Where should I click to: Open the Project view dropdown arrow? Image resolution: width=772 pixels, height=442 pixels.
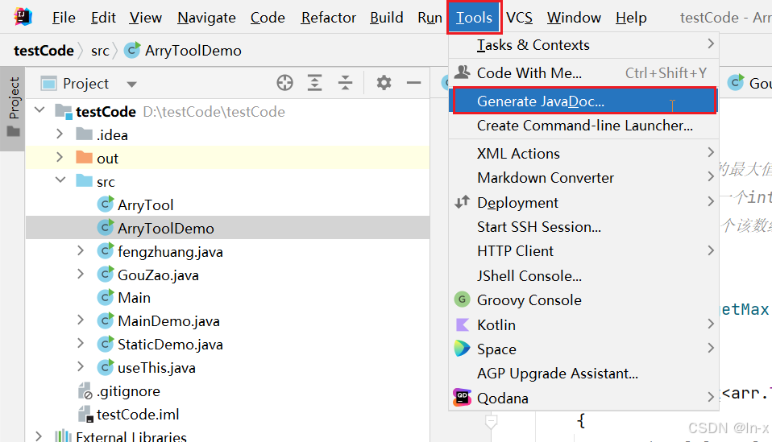(x=131, y=84)
